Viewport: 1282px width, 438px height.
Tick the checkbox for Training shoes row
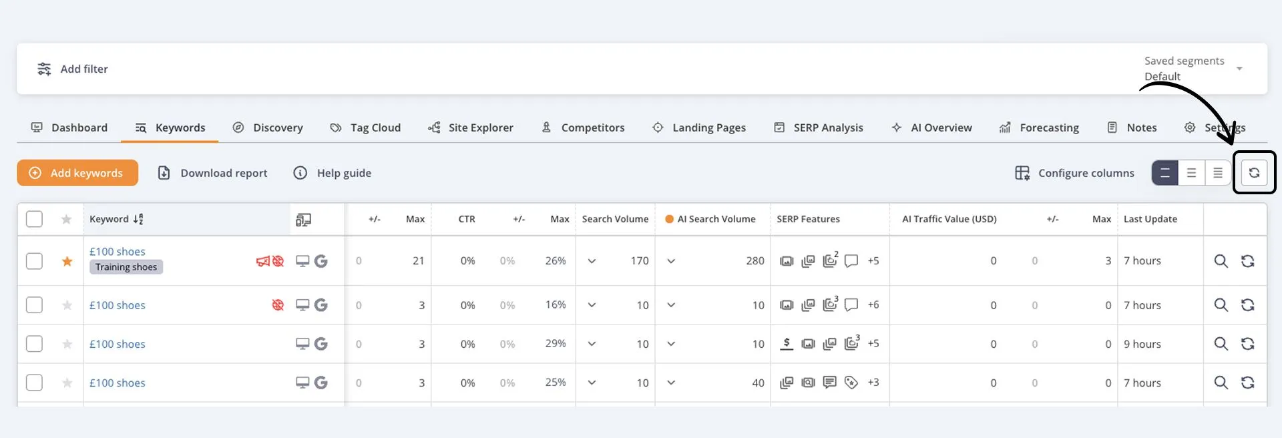(34, 261)
